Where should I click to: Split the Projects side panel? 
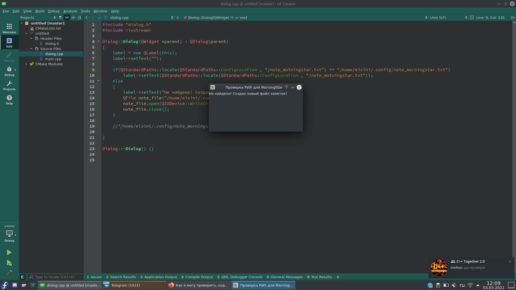coord(73,17)
